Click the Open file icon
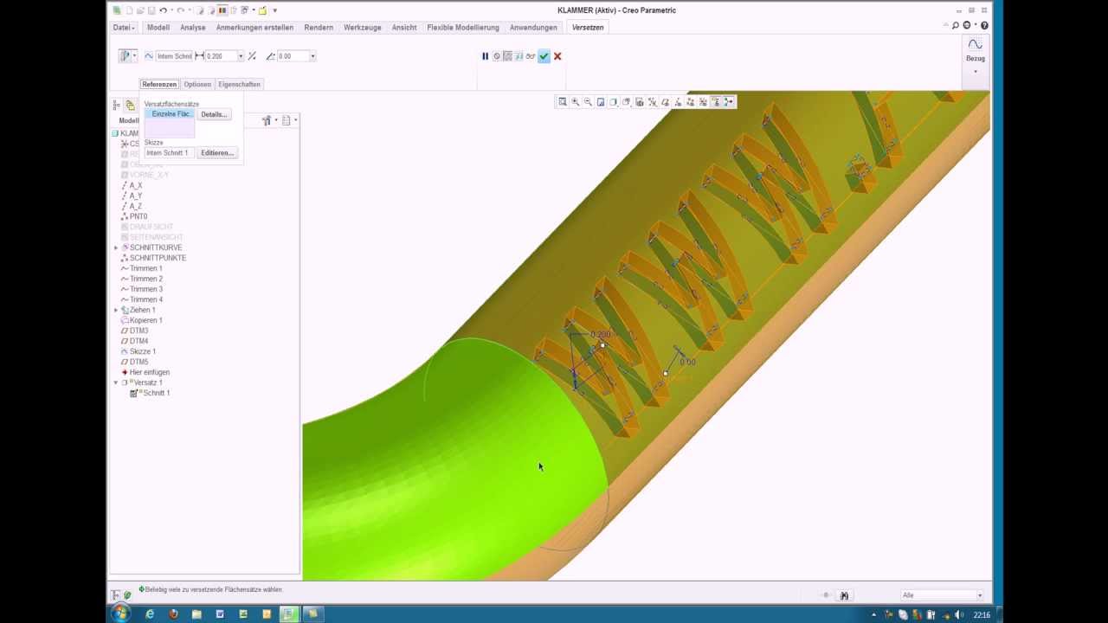 pos(140,10)
